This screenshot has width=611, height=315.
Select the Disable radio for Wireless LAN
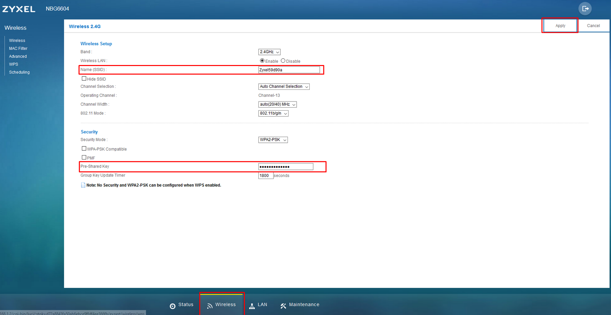click(x=283, y=61)
